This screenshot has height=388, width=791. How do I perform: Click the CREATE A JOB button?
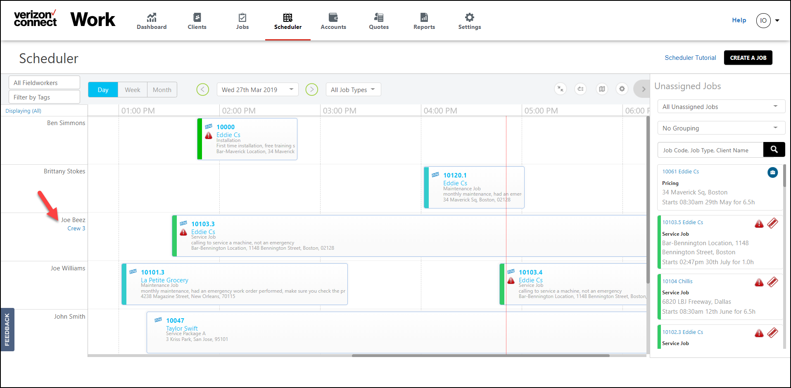[748, 57]
